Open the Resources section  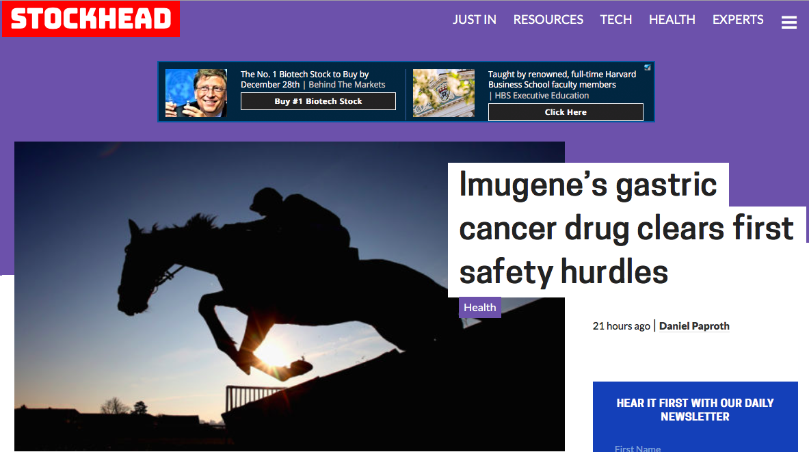[x=548, y=20]
